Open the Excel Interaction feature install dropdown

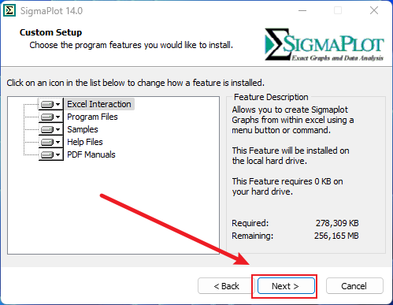coord(51,104)
